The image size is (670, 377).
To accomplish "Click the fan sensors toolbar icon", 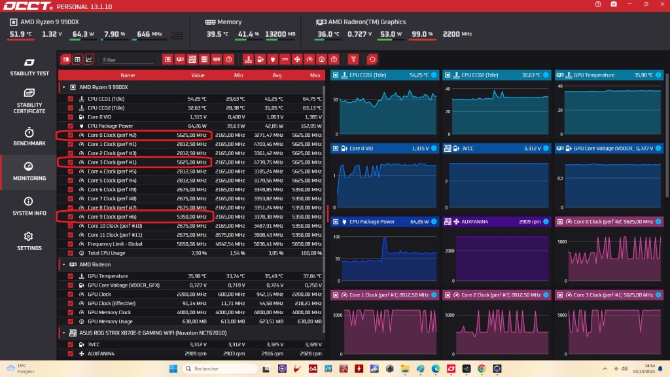I will [x=297, y=59].
